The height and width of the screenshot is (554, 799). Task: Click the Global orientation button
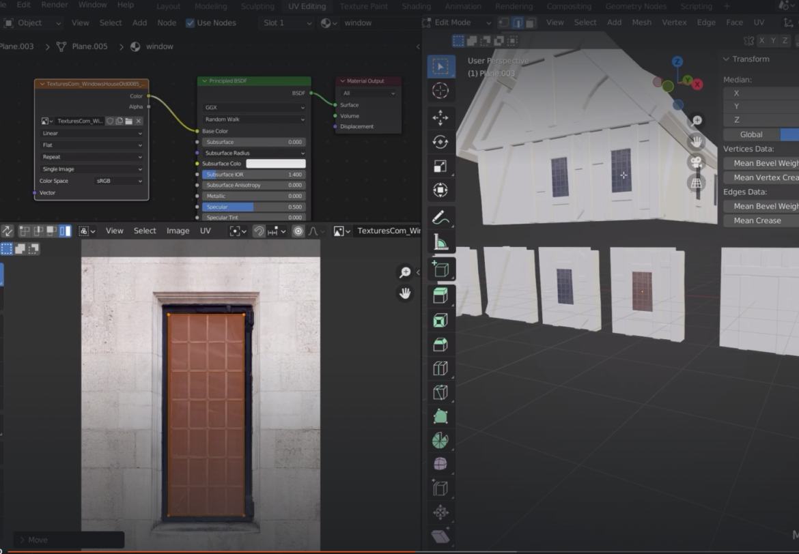tap(751, 134)
